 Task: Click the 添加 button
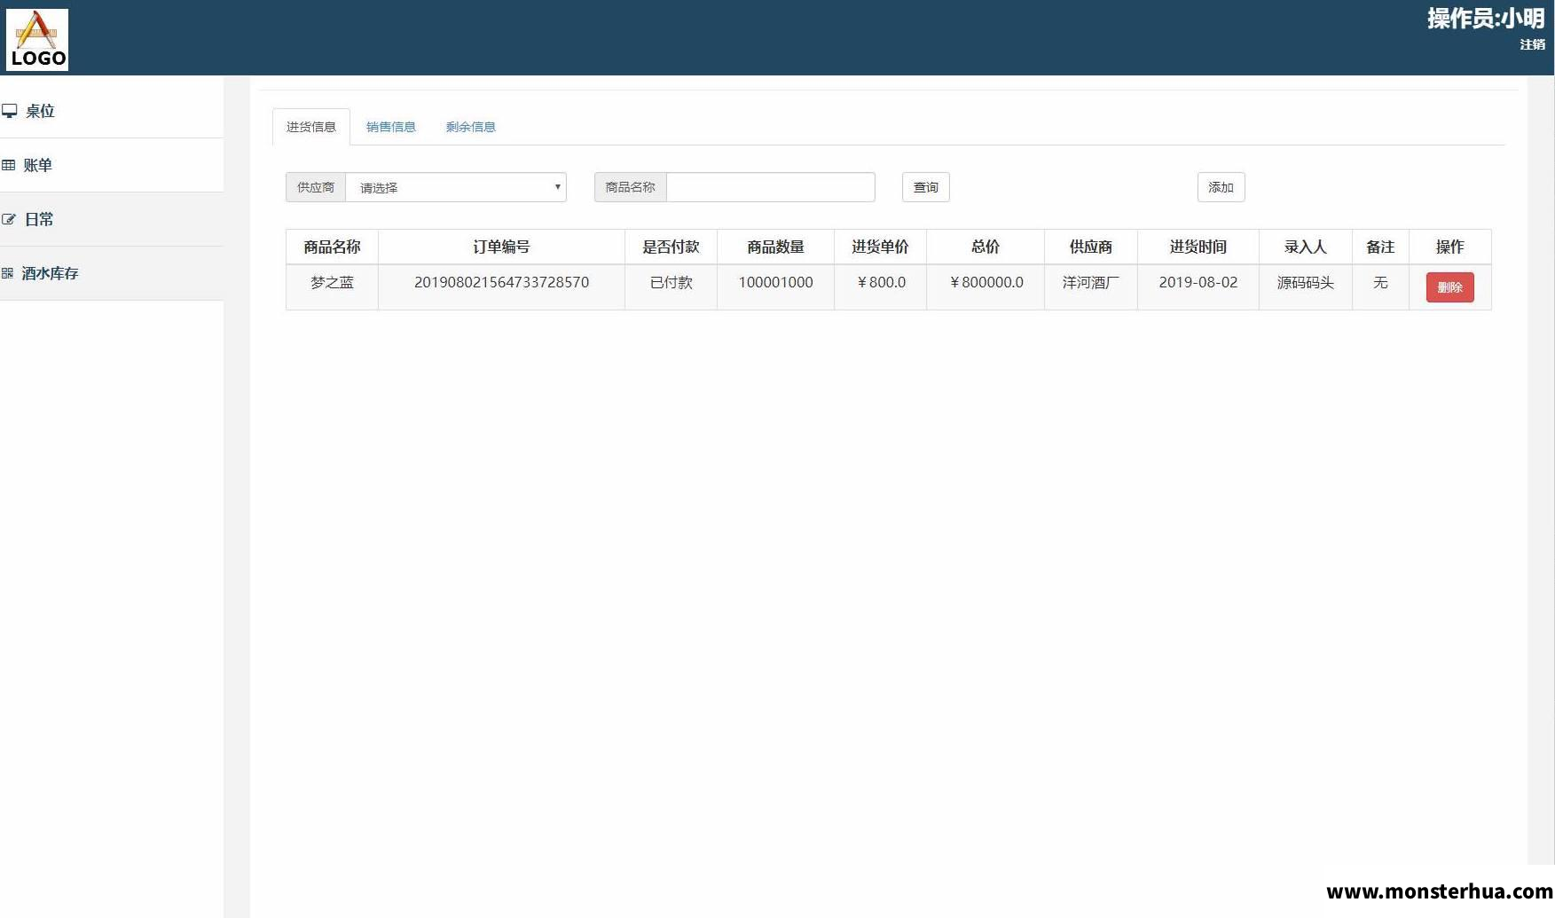click(1221, 187)
